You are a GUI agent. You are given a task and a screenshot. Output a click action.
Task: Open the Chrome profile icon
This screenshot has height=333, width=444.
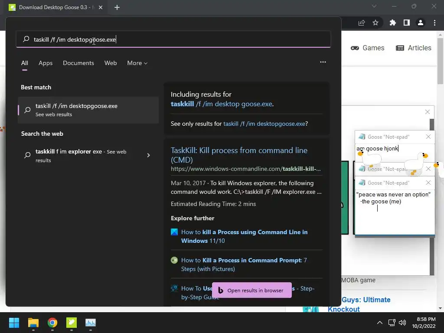pyautogui.click(x=421, y=23)
